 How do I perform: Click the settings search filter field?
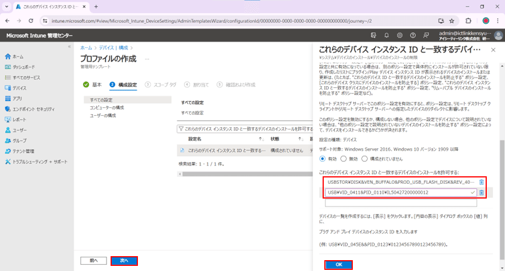[x=245, y=129]
